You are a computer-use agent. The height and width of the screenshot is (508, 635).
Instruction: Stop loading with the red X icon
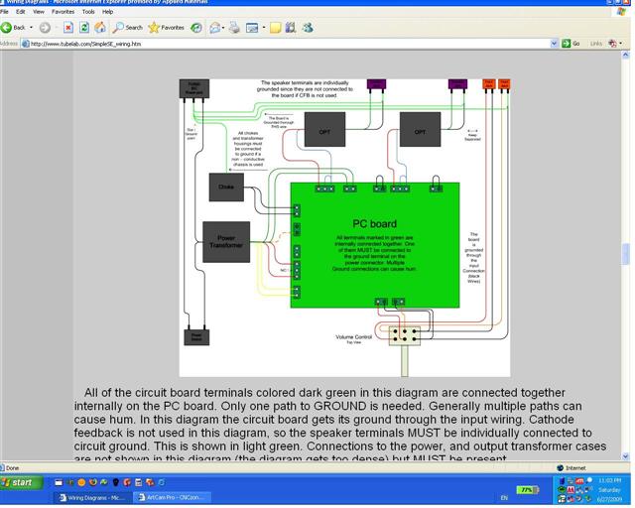tap(68, 28)
